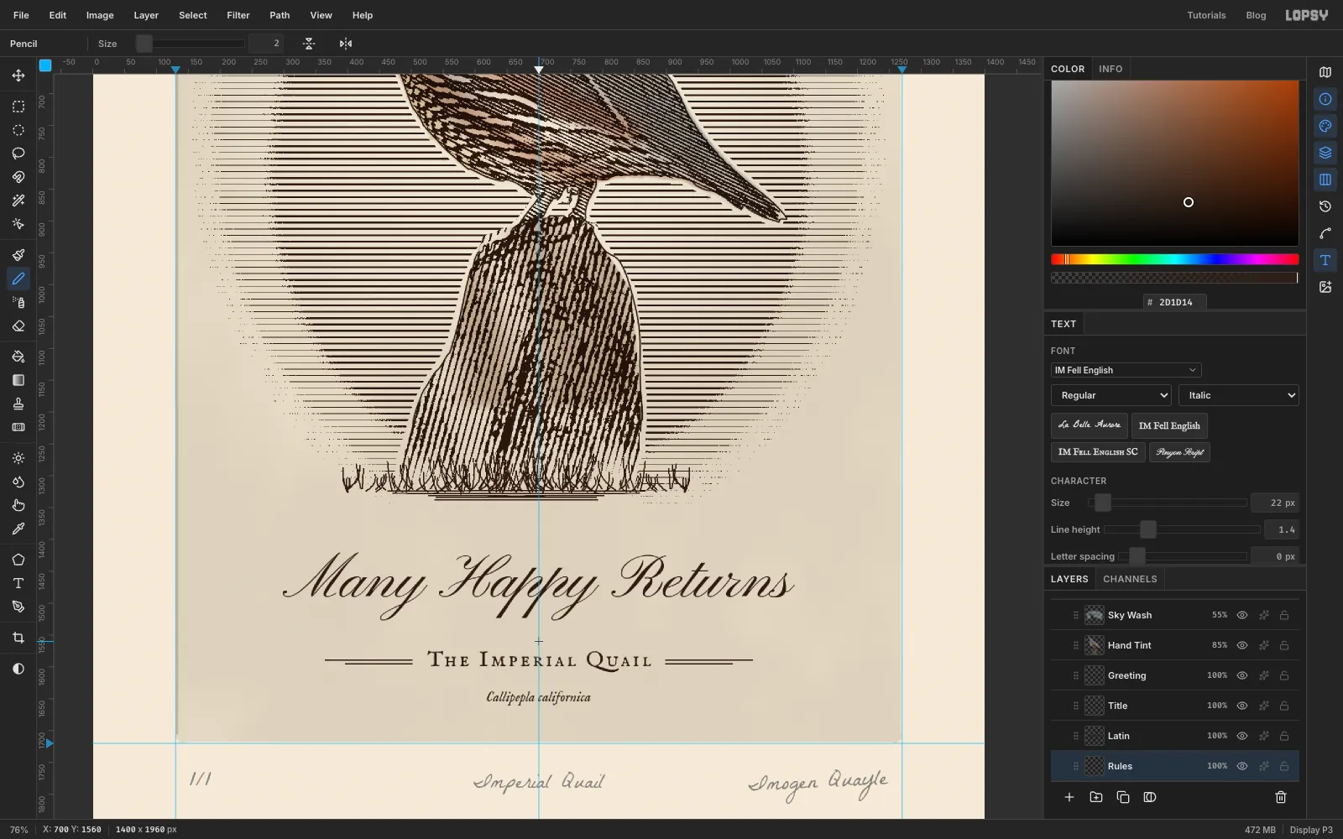Screen dimensions: 1343x839
Task: Select the Lasso tool
Action: 18,154
